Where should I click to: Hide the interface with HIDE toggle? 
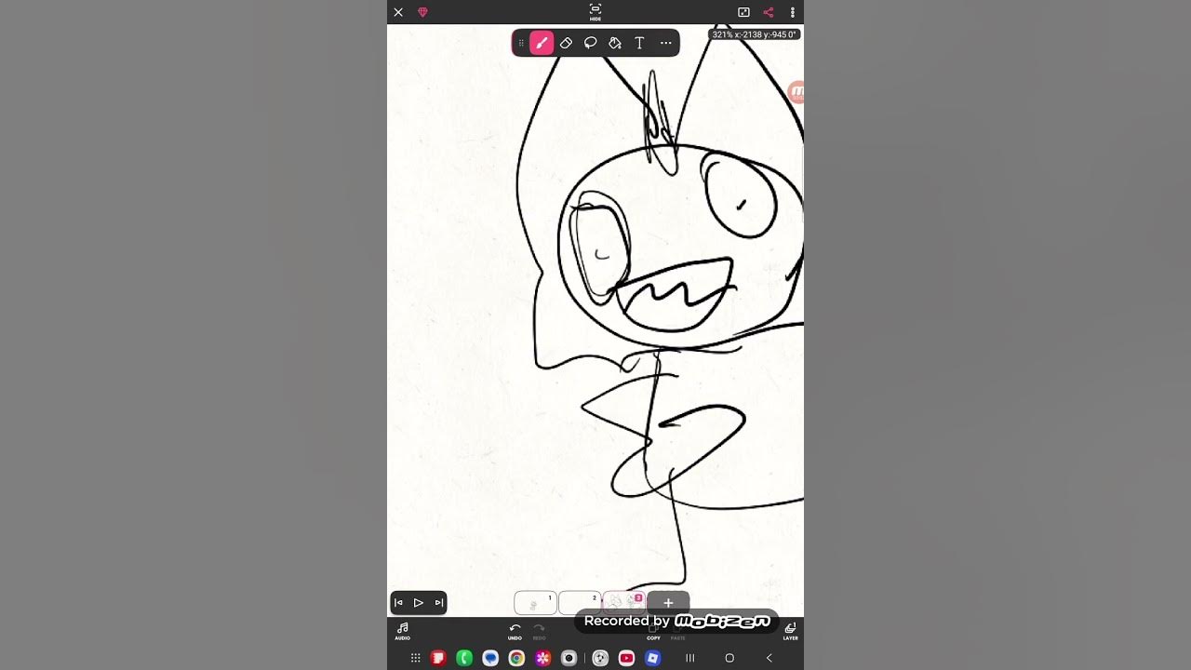595,11
